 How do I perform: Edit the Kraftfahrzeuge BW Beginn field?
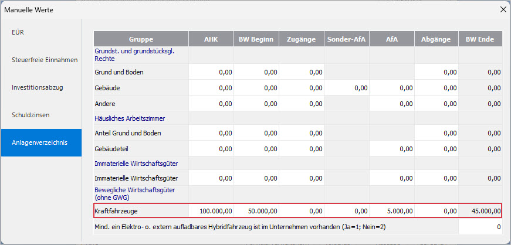[x=256, y=210]
